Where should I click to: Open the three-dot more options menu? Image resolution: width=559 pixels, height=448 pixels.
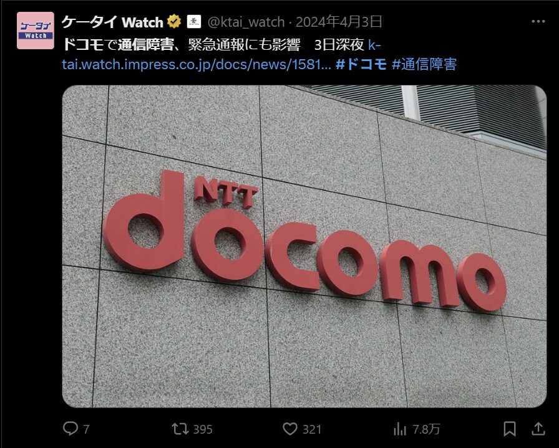point(538,22)
